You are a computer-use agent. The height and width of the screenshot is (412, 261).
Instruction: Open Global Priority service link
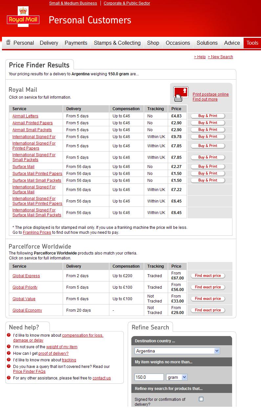tap(25, 287)
